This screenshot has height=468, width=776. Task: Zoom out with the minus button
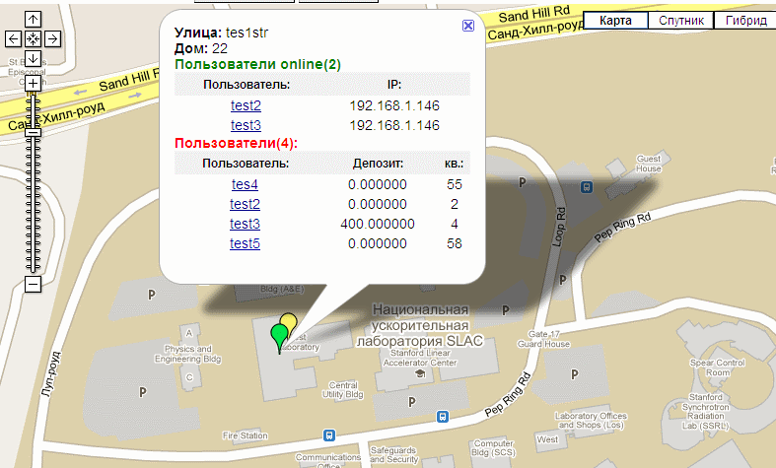click(33, 284)
